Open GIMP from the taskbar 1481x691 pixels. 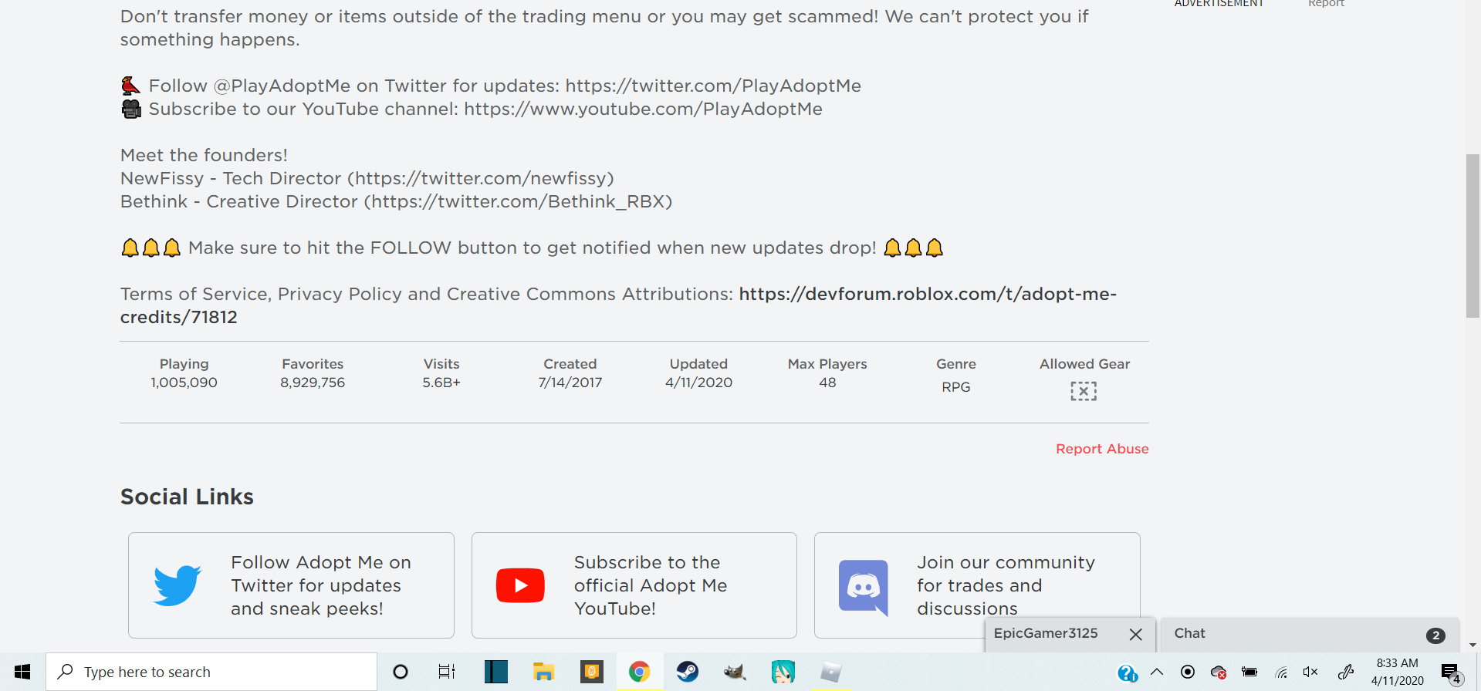click(x=735, y=672)
